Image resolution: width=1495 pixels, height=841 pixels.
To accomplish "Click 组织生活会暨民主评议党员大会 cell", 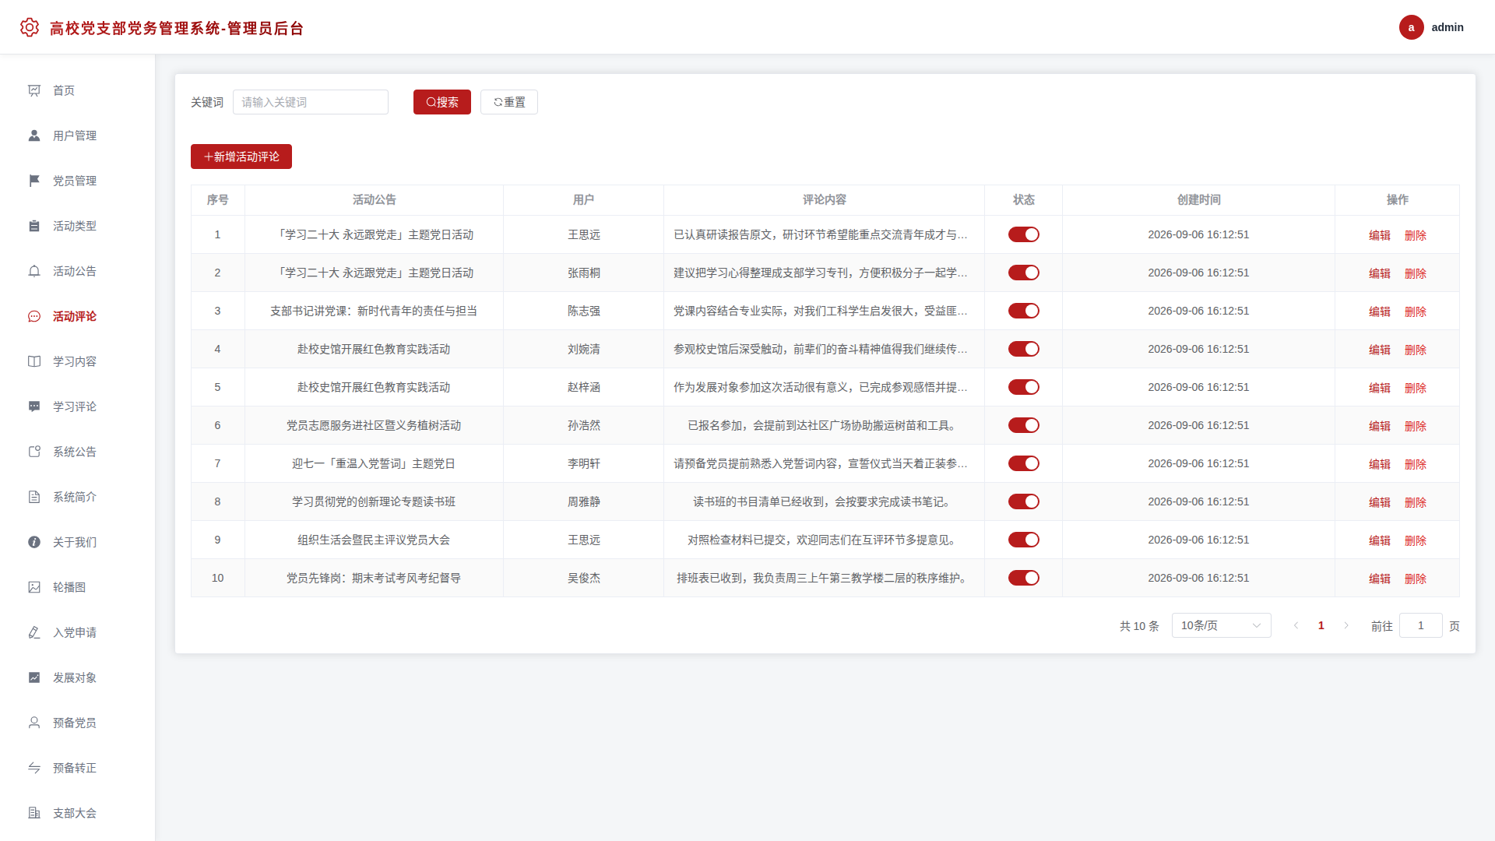I will click(x=374, y=540).
